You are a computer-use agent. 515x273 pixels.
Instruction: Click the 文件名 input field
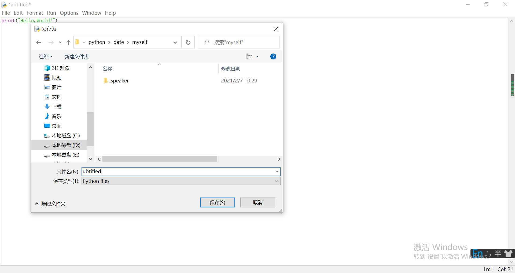tap(178, 172)
